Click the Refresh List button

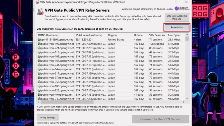(x=177, y=27)
